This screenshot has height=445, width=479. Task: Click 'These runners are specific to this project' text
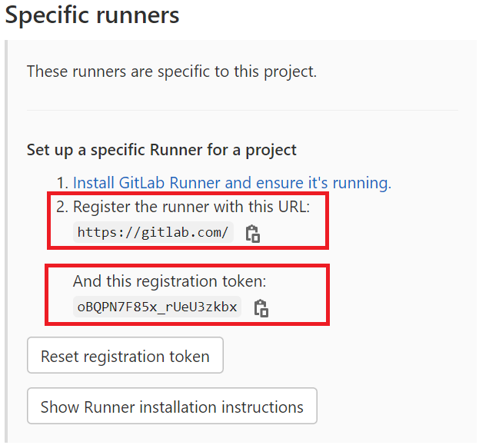click(x=171, y=71)
